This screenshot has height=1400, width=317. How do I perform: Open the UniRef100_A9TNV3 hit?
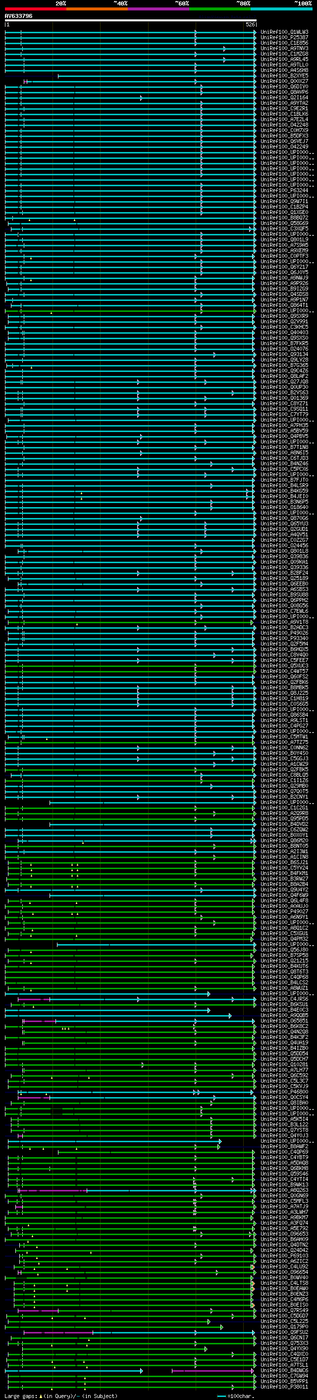(284, 48)
